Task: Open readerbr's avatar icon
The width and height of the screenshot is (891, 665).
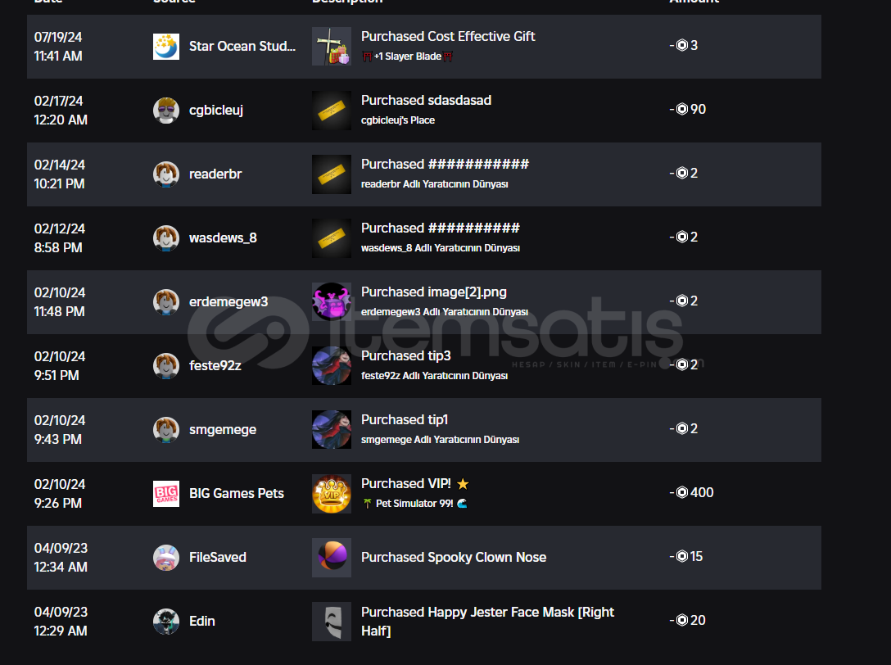Action: tap(166, 174)
